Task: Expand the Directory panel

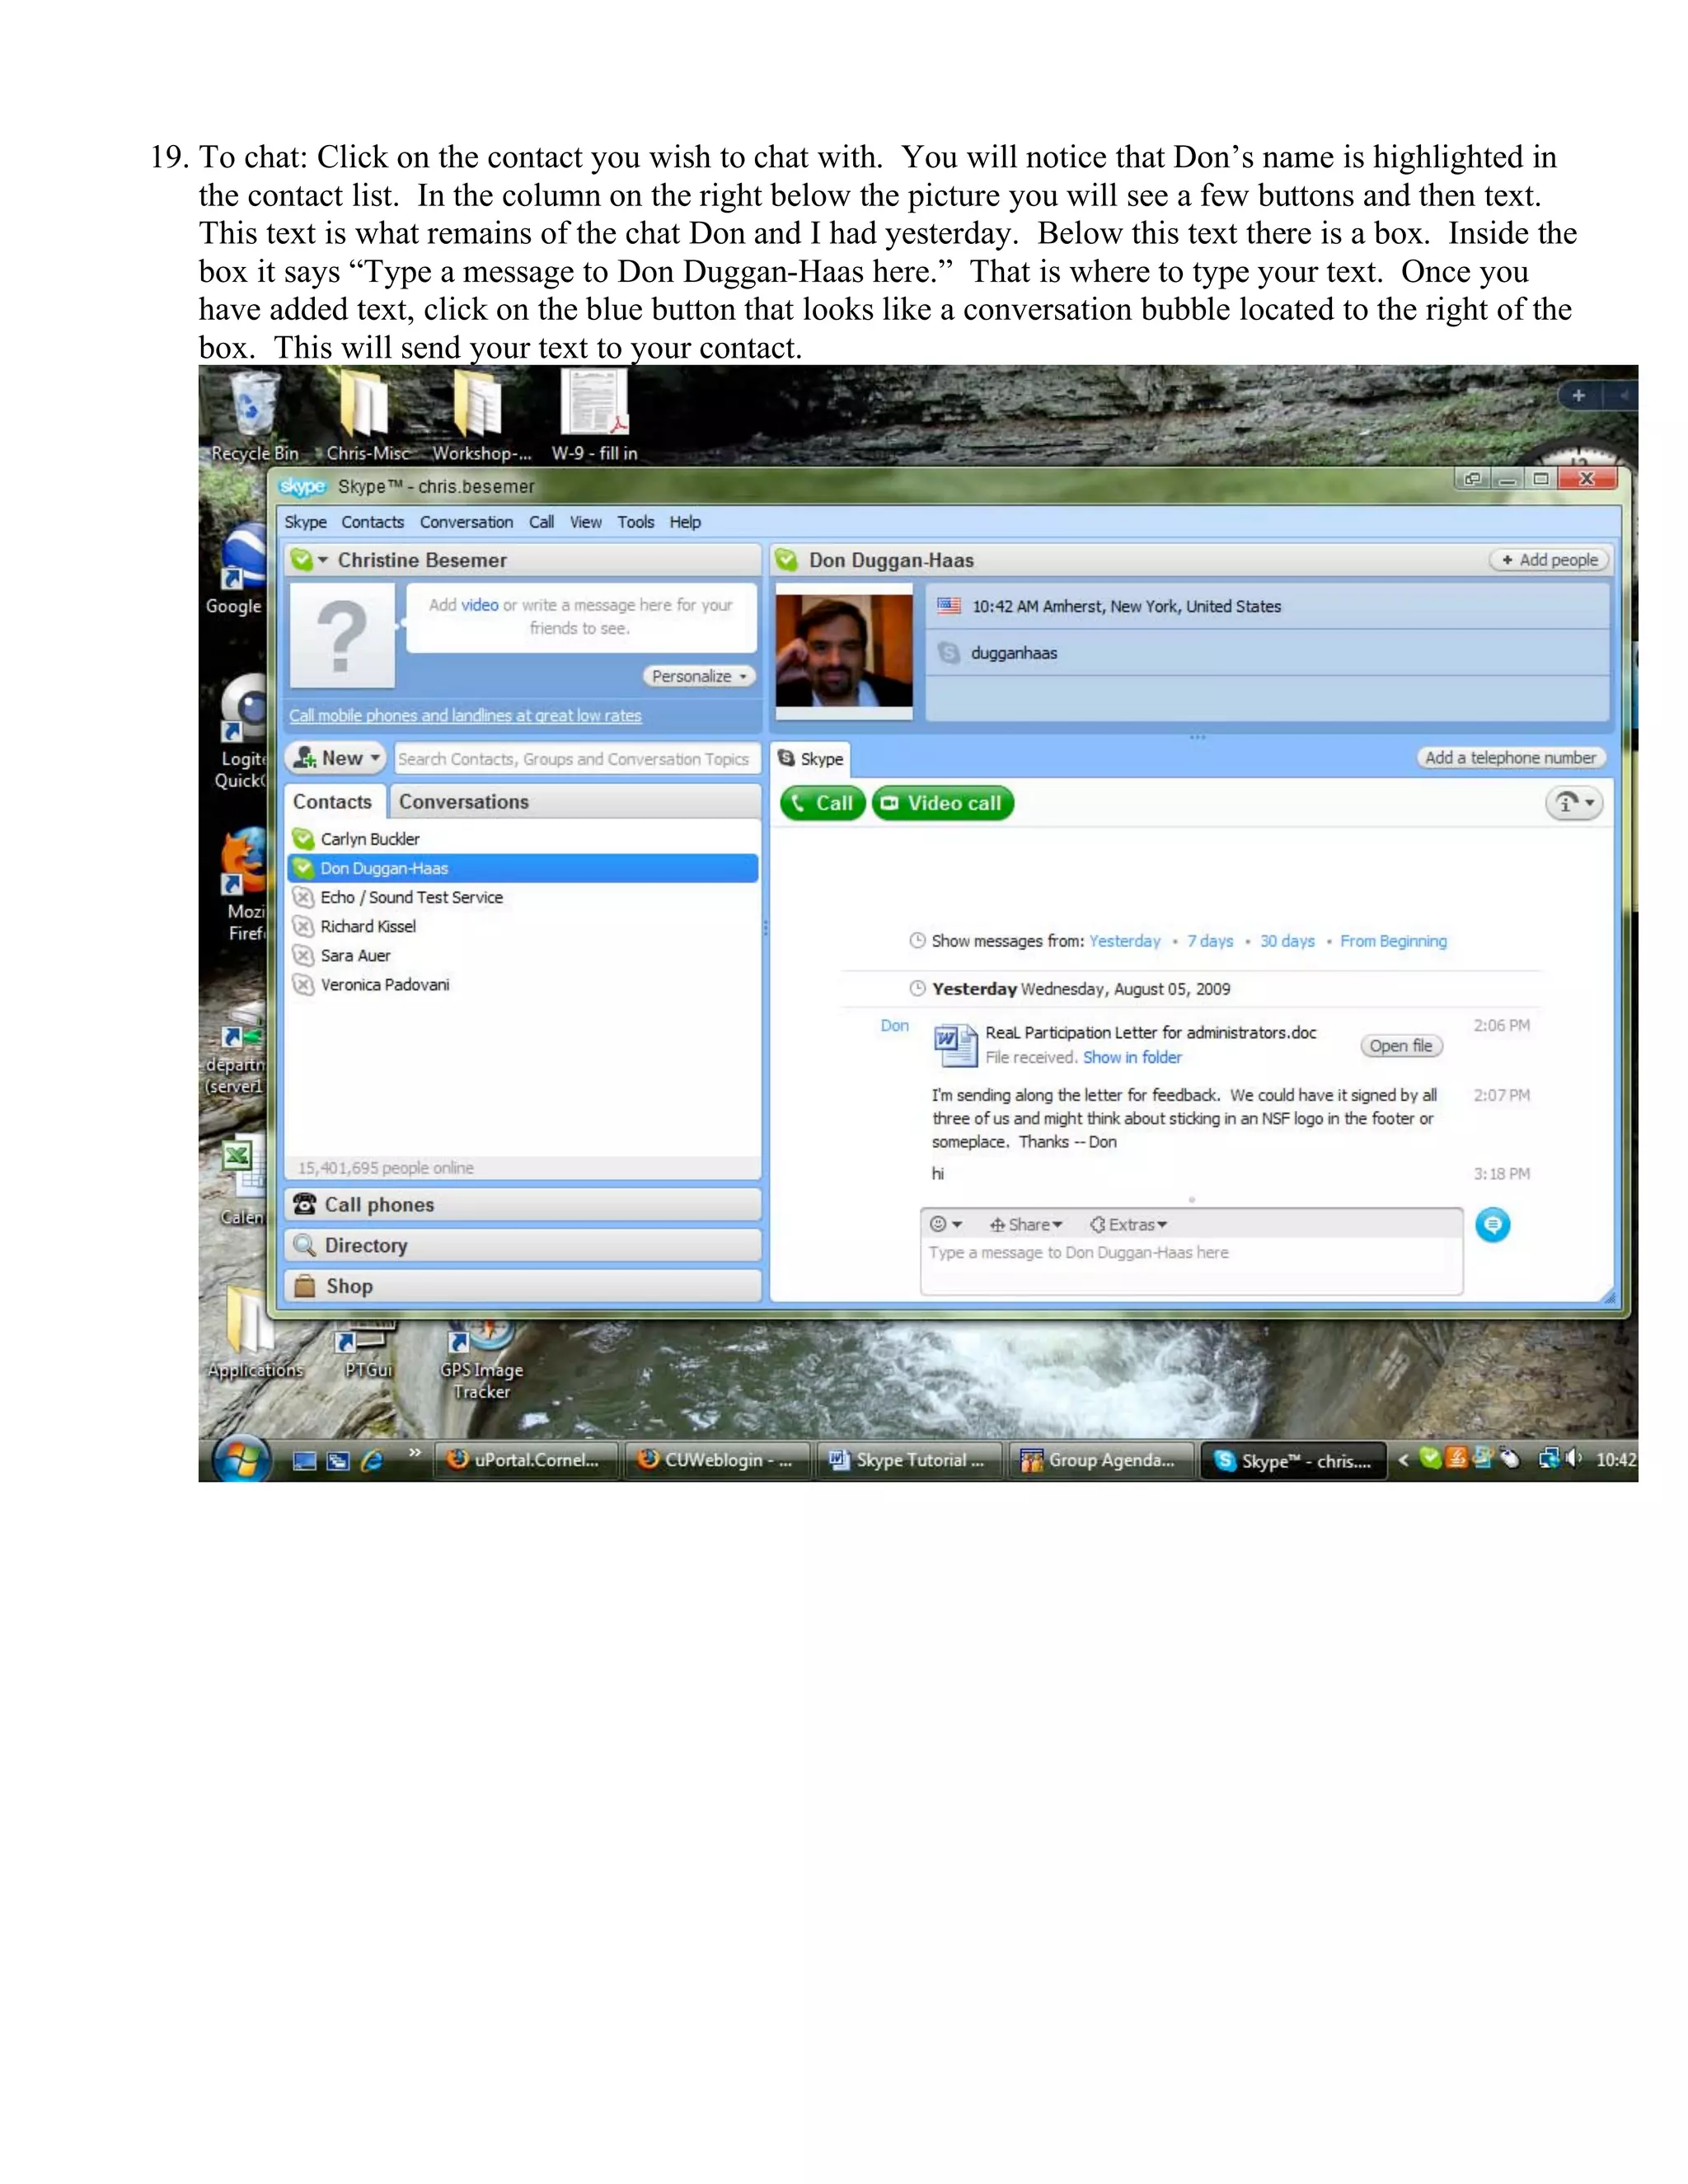Action: (523, 1245)
